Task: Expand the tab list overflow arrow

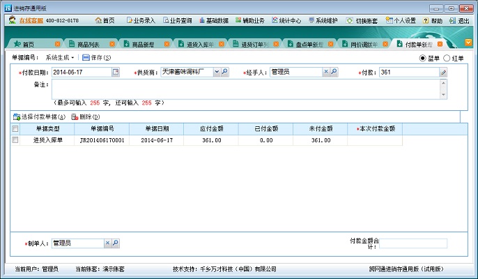Action: 468,43
